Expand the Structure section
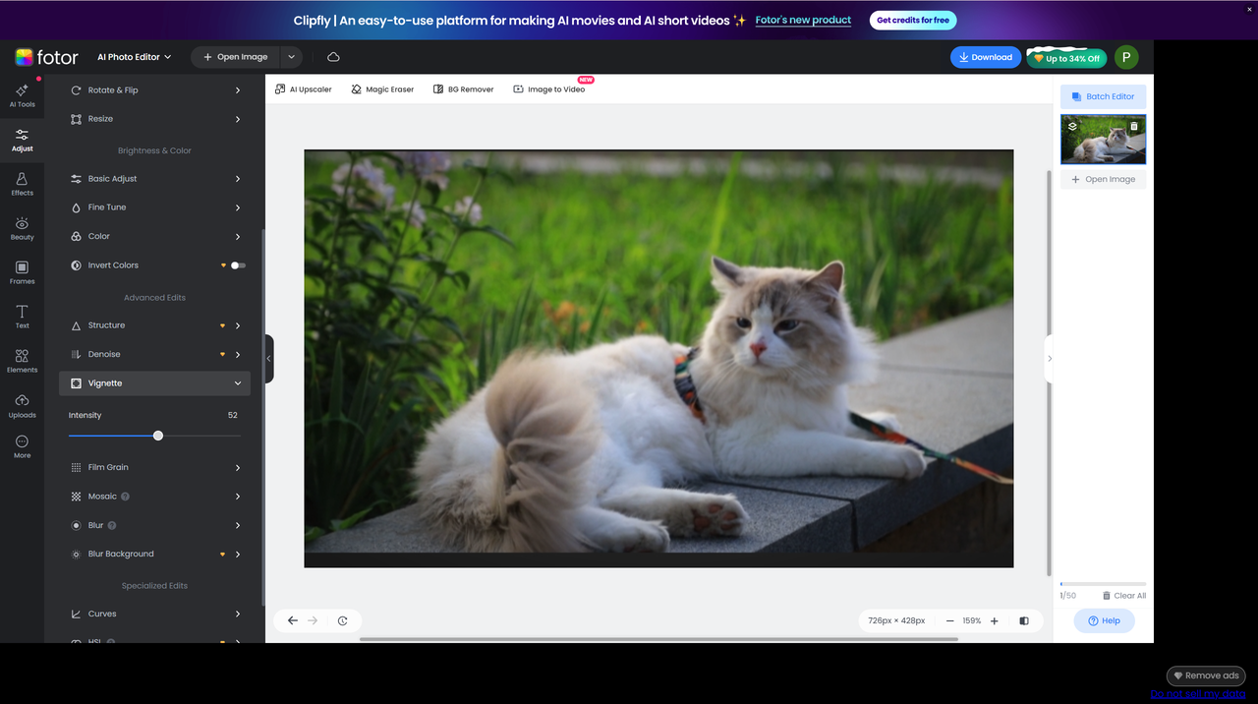1258x704 pixels. 154,325
